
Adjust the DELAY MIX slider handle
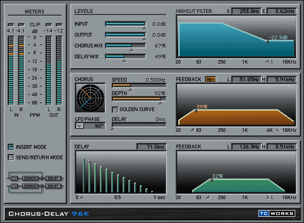tap(125, 61)
